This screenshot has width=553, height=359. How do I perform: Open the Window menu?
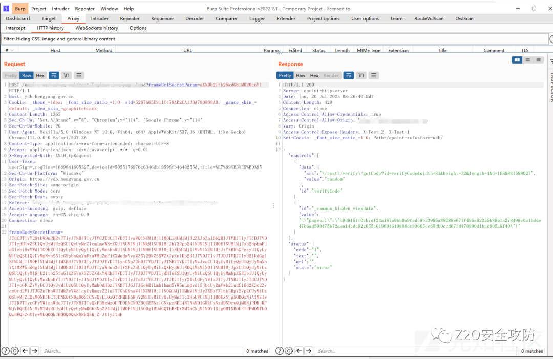pos(110,9)
